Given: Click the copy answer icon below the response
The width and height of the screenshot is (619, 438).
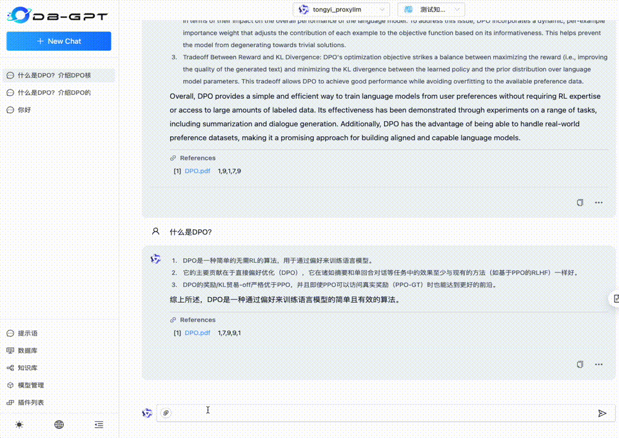Looking at the screenshot, I should pyautogui.click(x=579, y=364).
